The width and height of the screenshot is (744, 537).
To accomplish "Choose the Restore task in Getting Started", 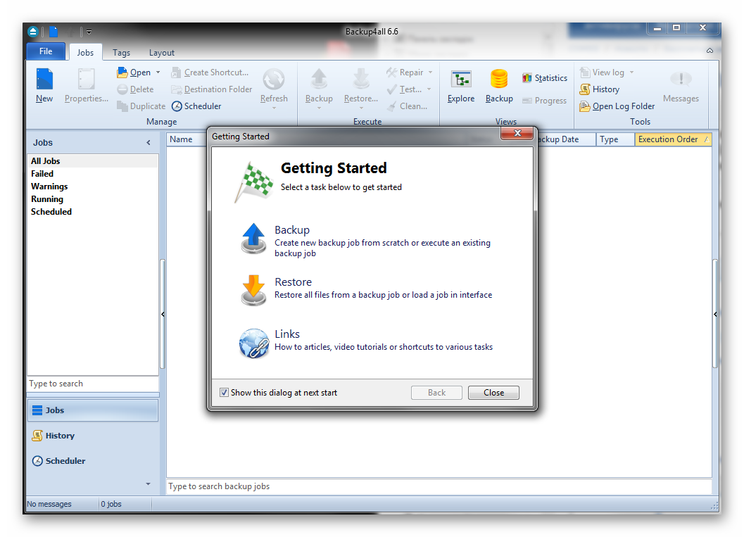I will tap(366, 289).
